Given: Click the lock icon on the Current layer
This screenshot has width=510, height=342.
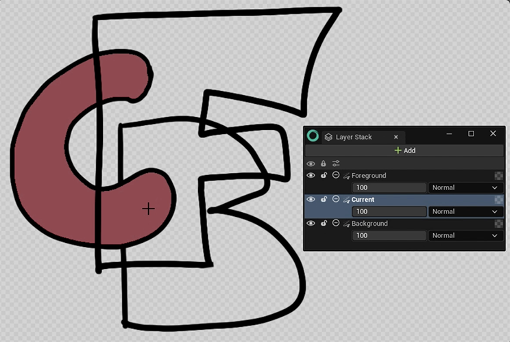Looking at the screenshot, I should [x=324, y=200].
